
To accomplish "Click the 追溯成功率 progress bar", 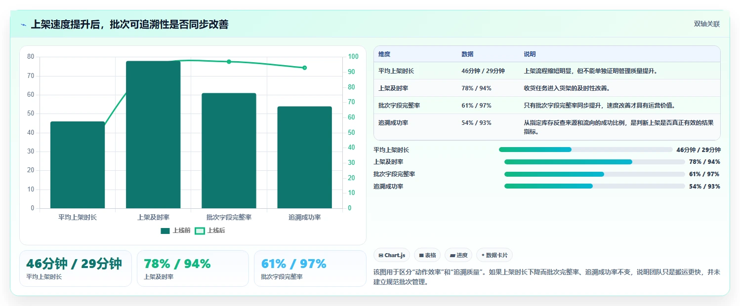I will (x=594, y=186).
